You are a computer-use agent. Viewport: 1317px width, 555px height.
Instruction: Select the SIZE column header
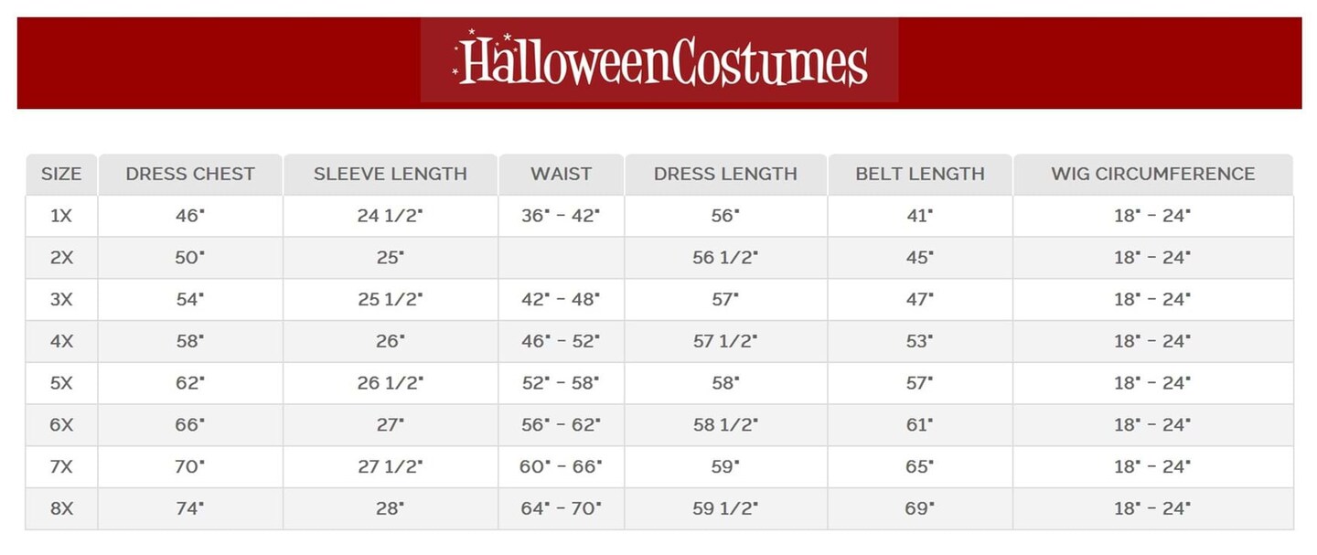61,174
